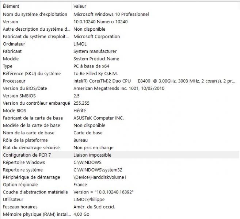Select the "Rôle de la plateforme" row
This screenshot has width=240, height=219.
(x=121, y=140)
